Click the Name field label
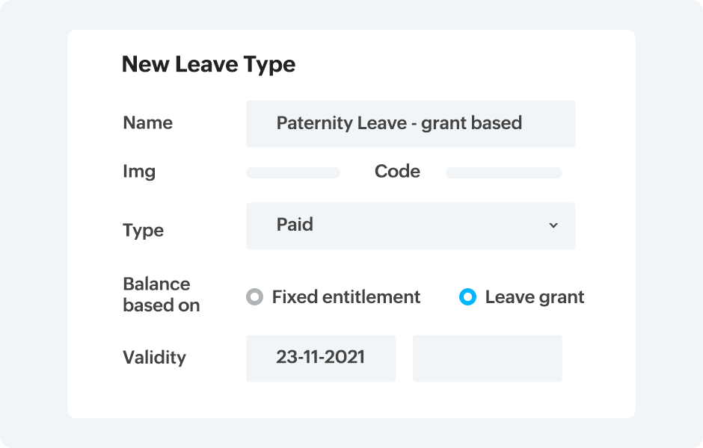The image size is (703, 448). pos(147,123)
